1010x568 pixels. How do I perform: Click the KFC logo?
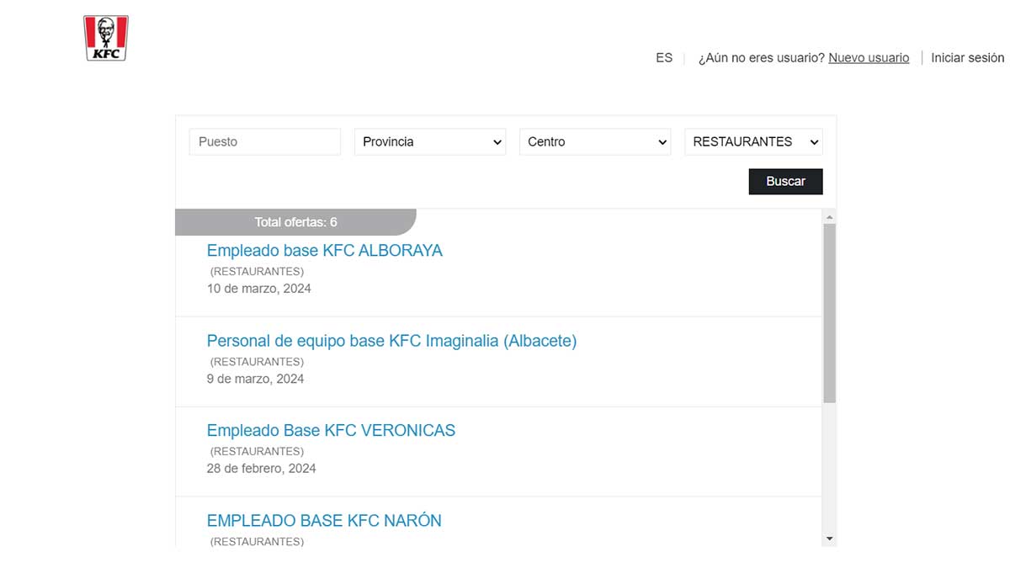tap(105, 38)
